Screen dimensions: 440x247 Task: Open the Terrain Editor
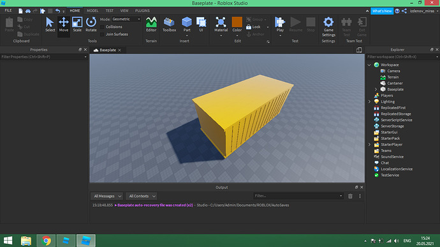pyautogui.click(x=151, y=25)
